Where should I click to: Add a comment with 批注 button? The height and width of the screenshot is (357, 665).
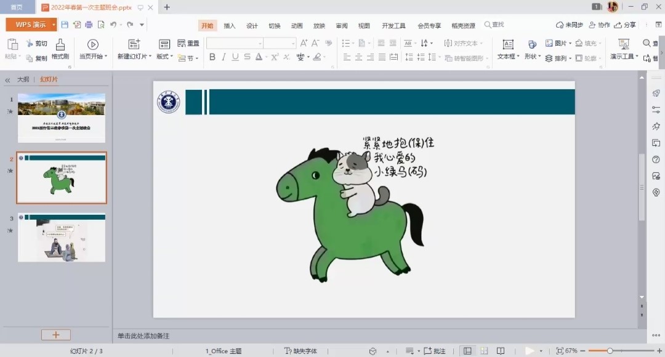pos(435,351)
